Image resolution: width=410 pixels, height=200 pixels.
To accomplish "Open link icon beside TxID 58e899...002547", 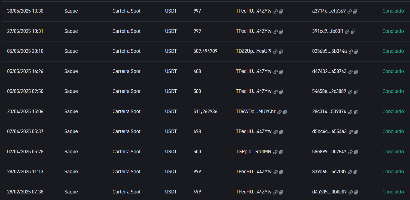I will 350,152.
